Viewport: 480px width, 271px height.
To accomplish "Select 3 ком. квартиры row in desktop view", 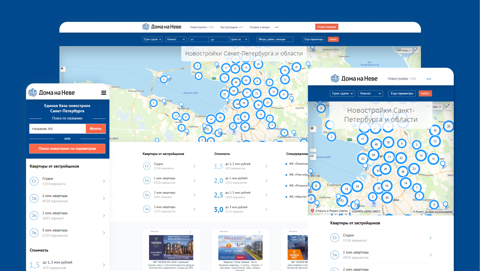I will point(169,209).
